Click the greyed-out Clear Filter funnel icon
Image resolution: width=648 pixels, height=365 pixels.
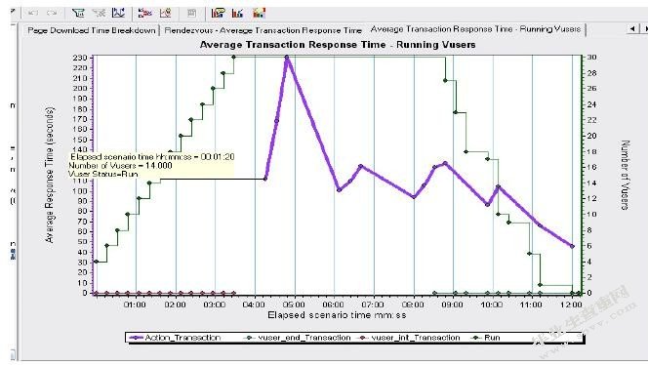[99, 13]
